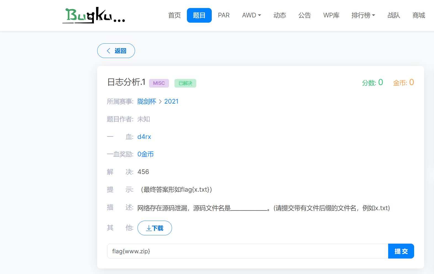Open the 陇剑杯 competition link

pos(147,101)
